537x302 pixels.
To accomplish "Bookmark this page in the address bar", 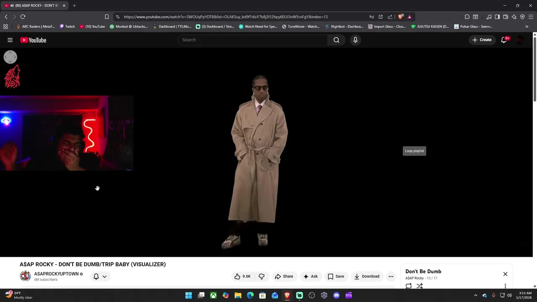I will click(107, 17).
